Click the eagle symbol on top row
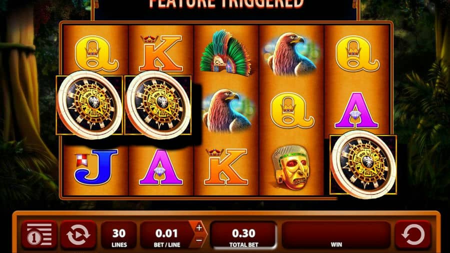The width and height of the screenshot is (450, 253). pos(291,54)
